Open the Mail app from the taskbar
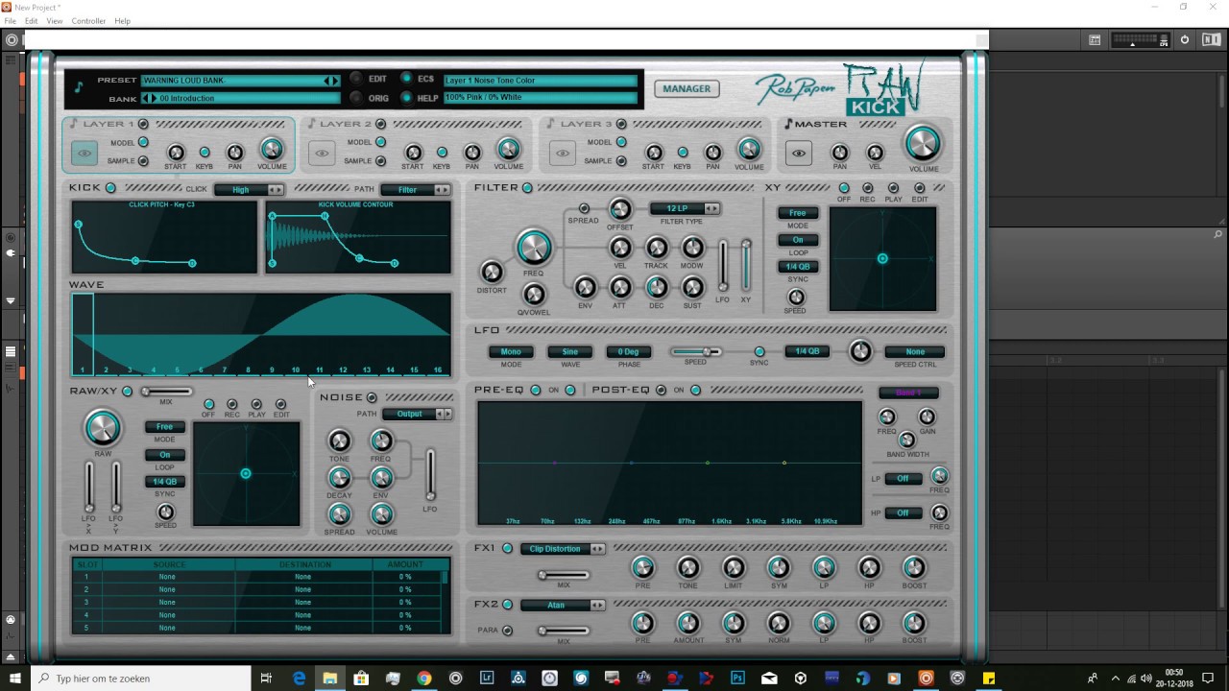Screen dimensions: 1229x691 pos(769,679)
